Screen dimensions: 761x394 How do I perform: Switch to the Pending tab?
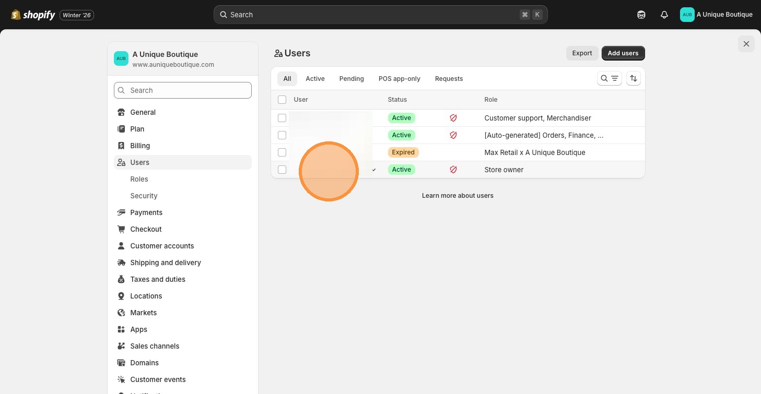tap(352, 79)
